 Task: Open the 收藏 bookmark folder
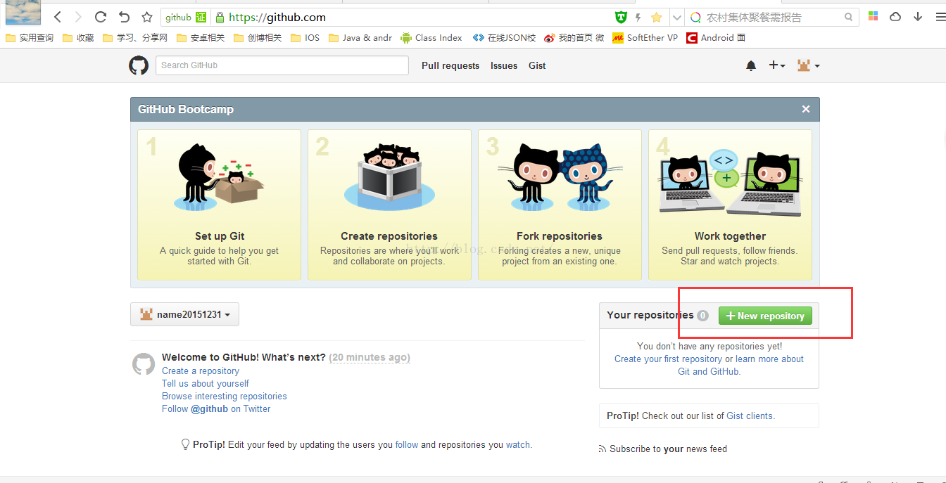[79, 38]
